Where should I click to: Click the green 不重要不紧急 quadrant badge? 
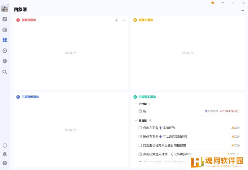pos(135,97)
